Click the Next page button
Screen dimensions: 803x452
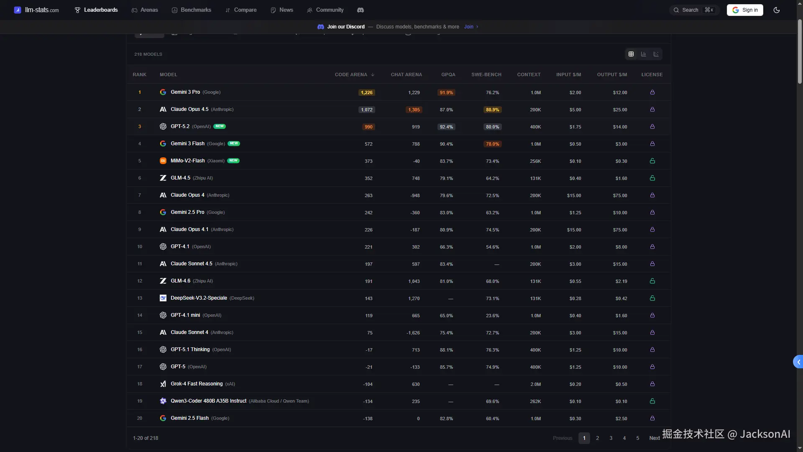click(x=654, y=438)
